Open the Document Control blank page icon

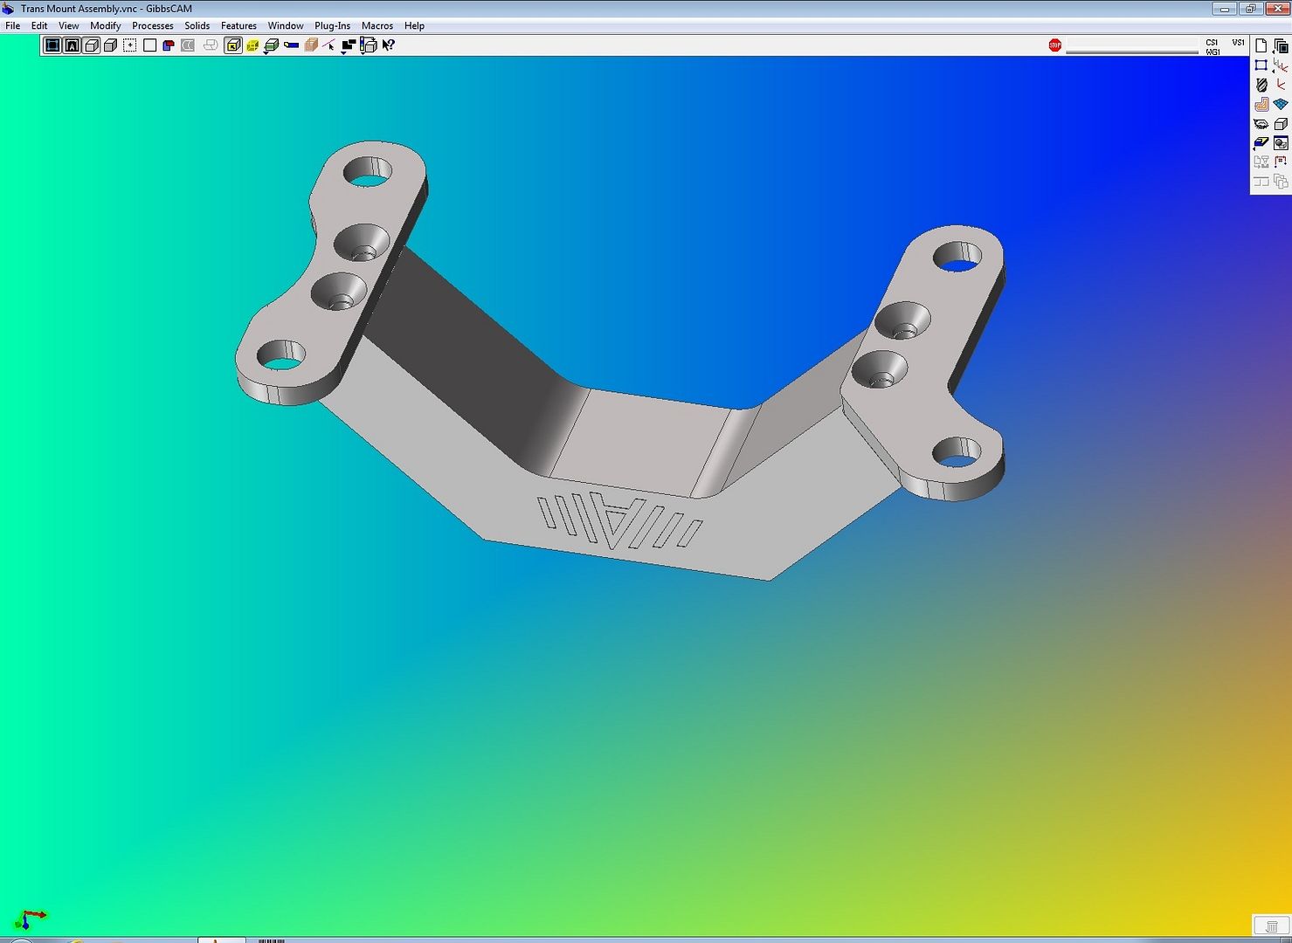1261,45
